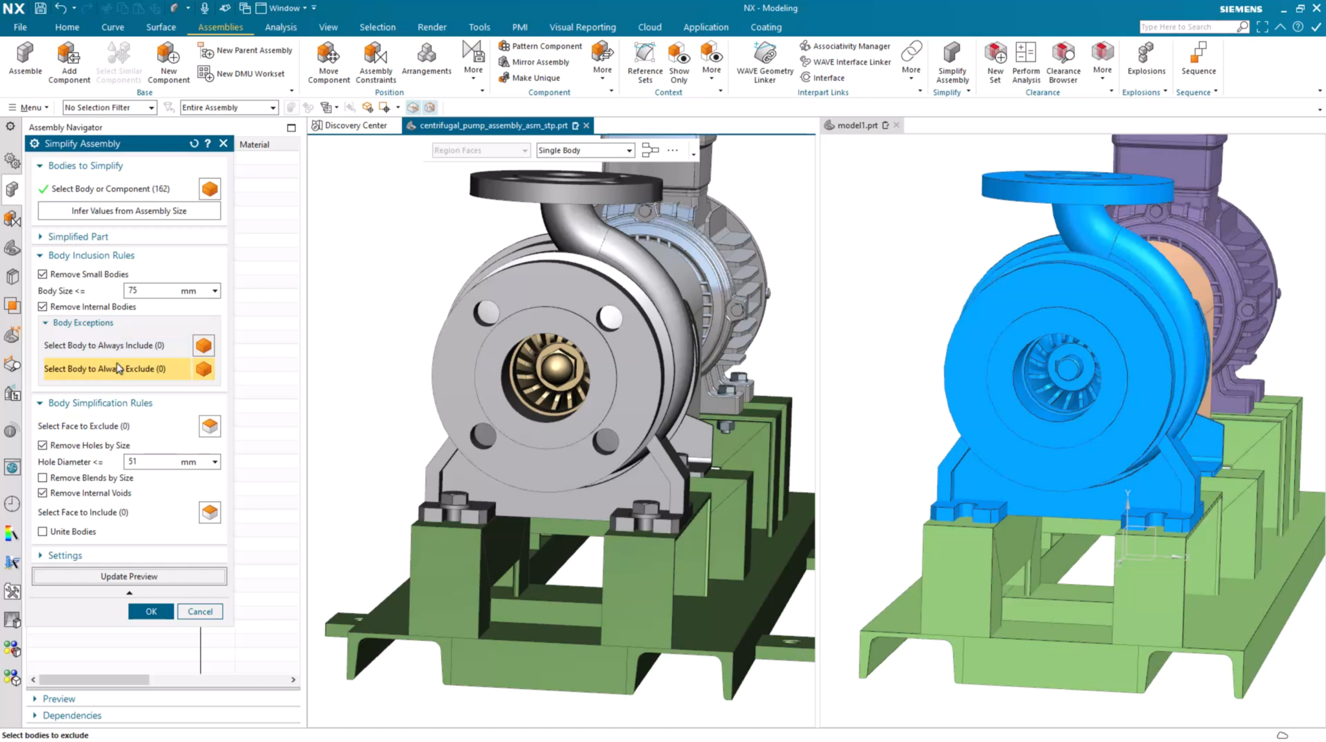Open Assembly Constraints
This screenshot has height=742, width=1326.
coord(376,61)
